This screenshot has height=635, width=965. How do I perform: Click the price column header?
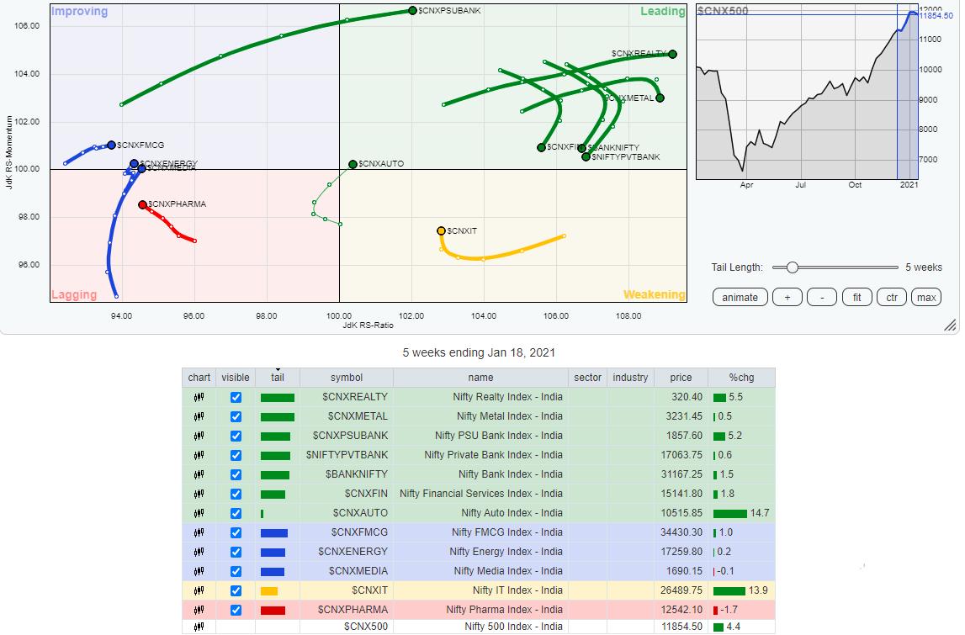(x=681, y=378)
